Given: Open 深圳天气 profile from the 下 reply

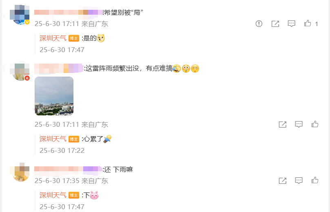Looking at the screenshot, I should point(53,195).
